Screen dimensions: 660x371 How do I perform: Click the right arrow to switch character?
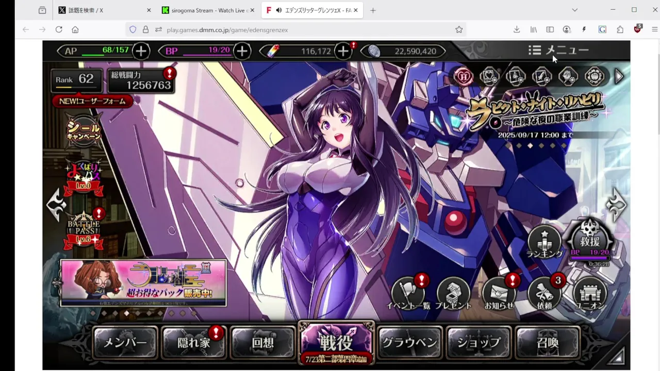[x=616, y=204]
